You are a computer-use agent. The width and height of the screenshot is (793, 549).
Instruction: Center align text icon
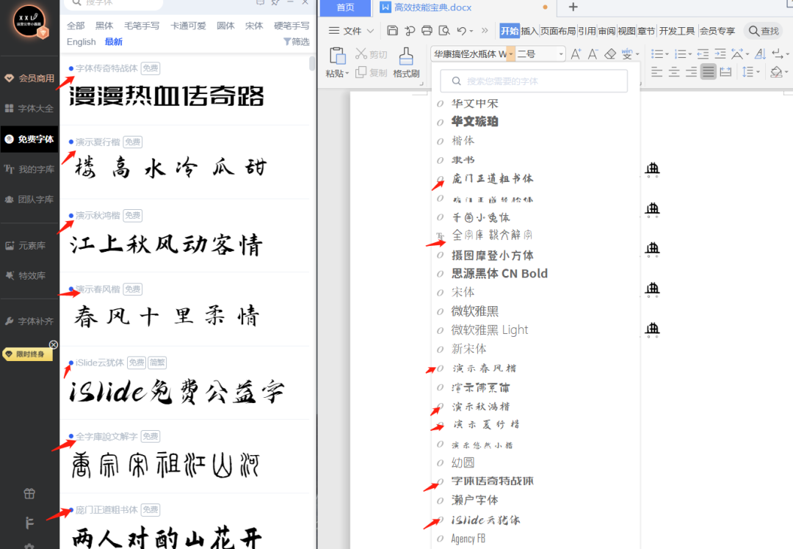(x=674, y=72)
